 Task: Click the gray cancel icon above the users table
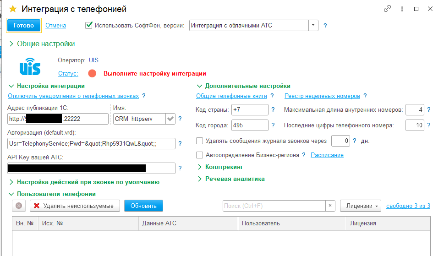tap(19, 206)
